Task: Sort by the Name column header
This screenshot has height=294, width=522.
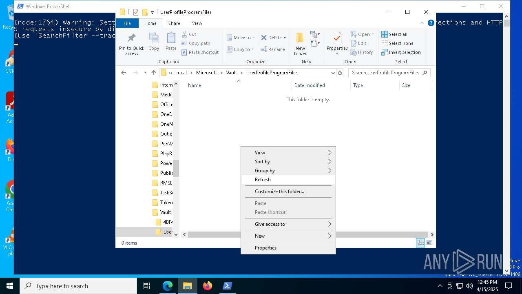Action: point(238,85)
